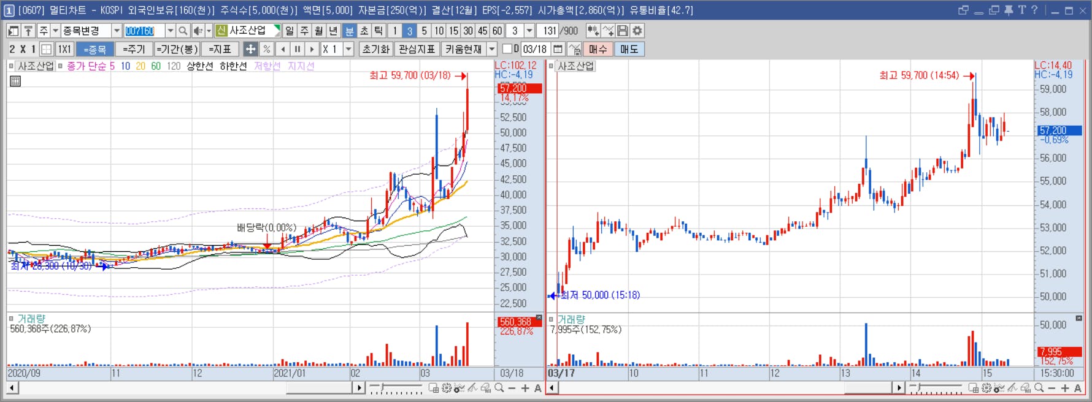Select the 월 (monthly) period button
1092x402 pixels.
point(319,31)
